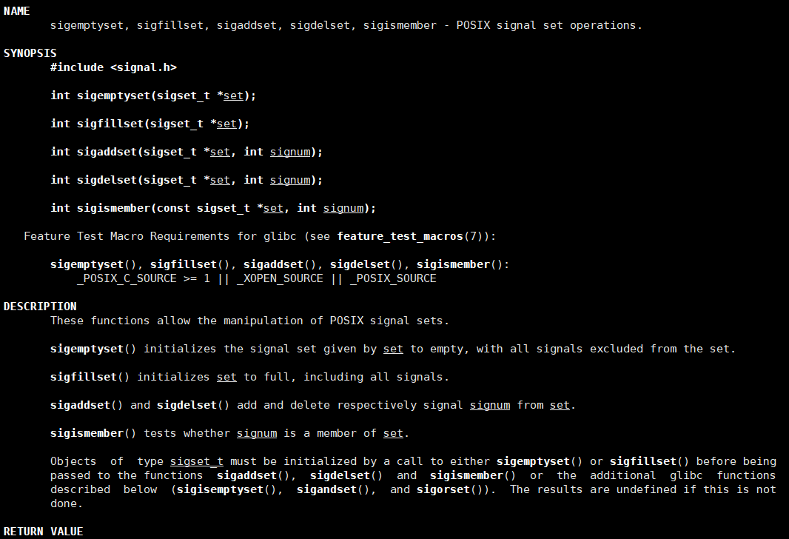The width and height of the screenshot is (789, 539).
Task: Click bold sigisemptyset() in description paragraph
Action: tap(226, 489)
